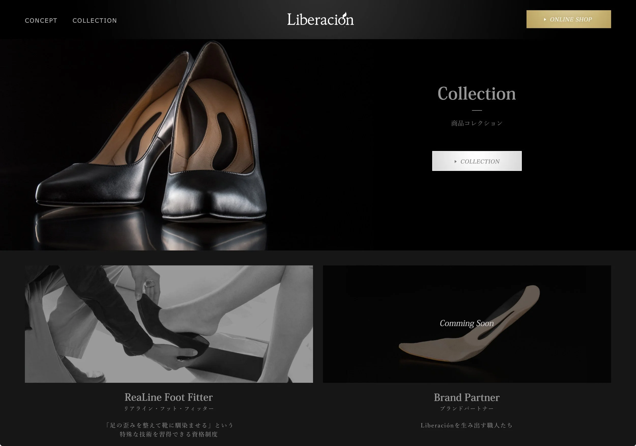Click the 商品コレクション subtitle text
Viewport: 636px width, 446px height.
476,123
